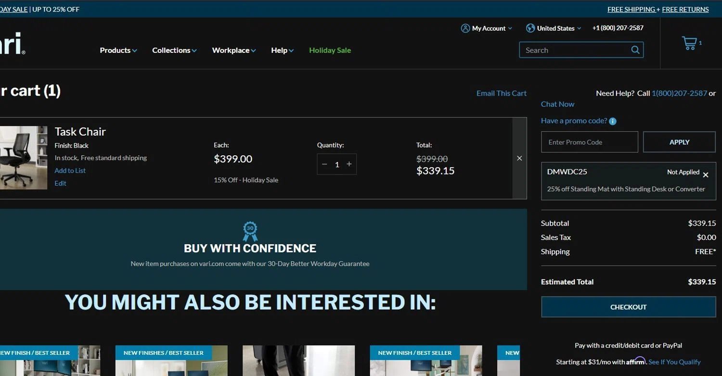Image resolution: width=722 pixels, height=376 pixels.
Task: Click the globe icon for United States
Action: [x=530, y=28]
